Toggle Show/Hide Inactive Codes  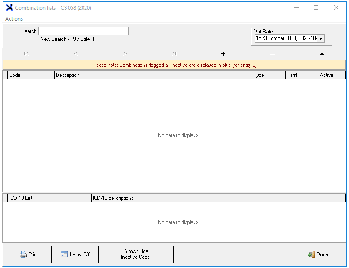[137, 254]
